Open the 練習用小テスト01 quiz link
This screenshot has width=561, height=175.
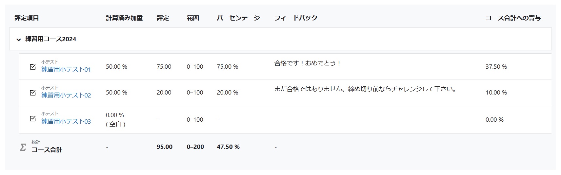(x=66, y=69)
